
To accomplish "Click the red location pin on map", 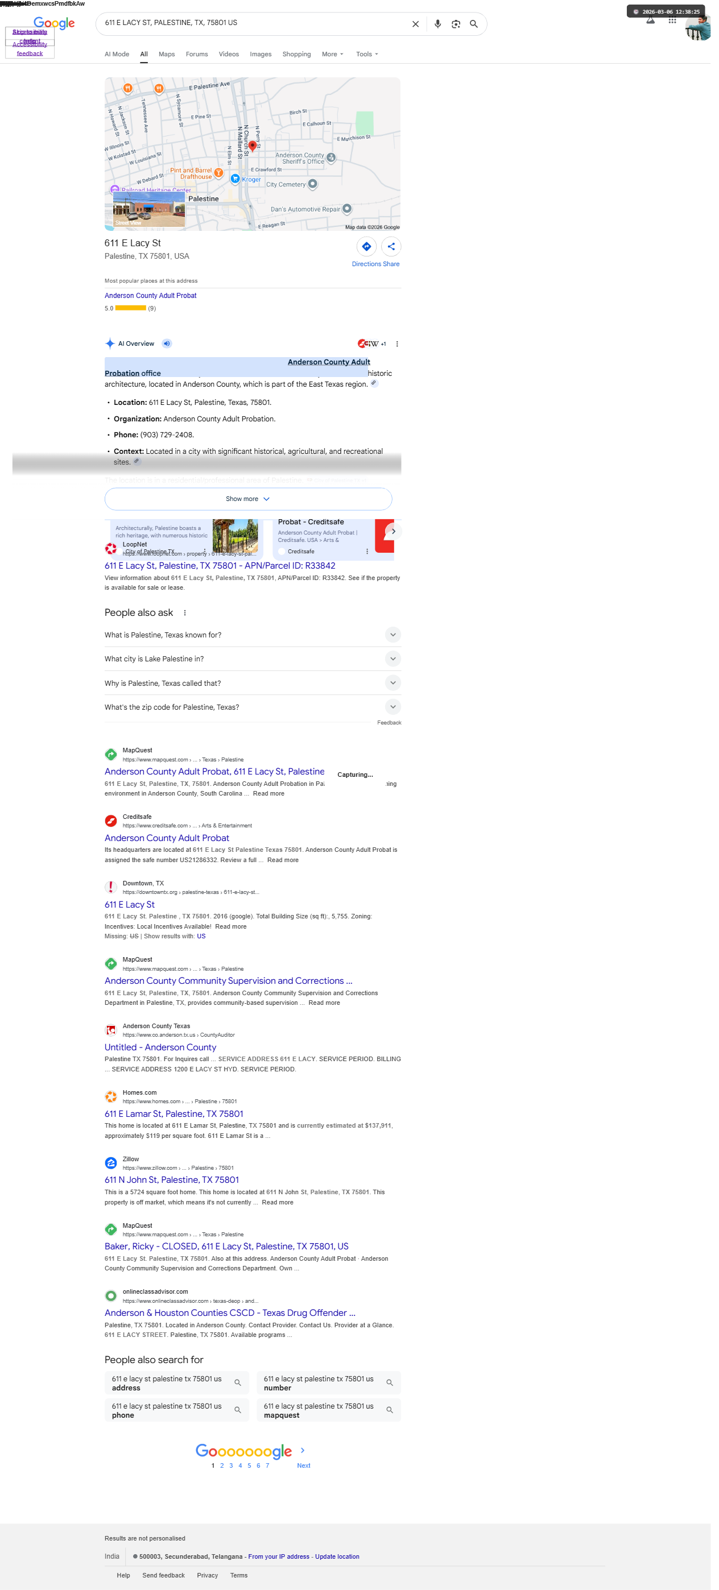I will point(252,146).
